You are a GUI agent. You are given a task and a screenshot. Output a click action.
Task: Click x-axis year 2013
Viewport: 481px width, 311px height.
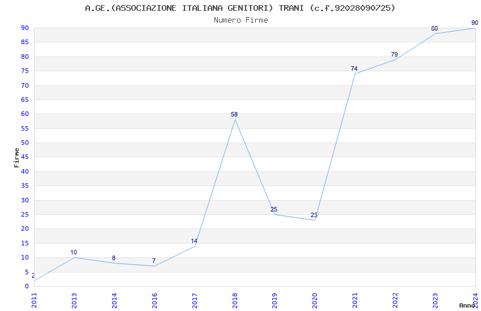pos(74,300)
